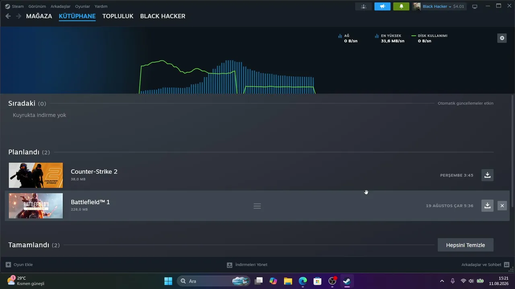Click the Planlandı (2) heading
Viewport: 515px width, 289px height.
tap(29, 152)
